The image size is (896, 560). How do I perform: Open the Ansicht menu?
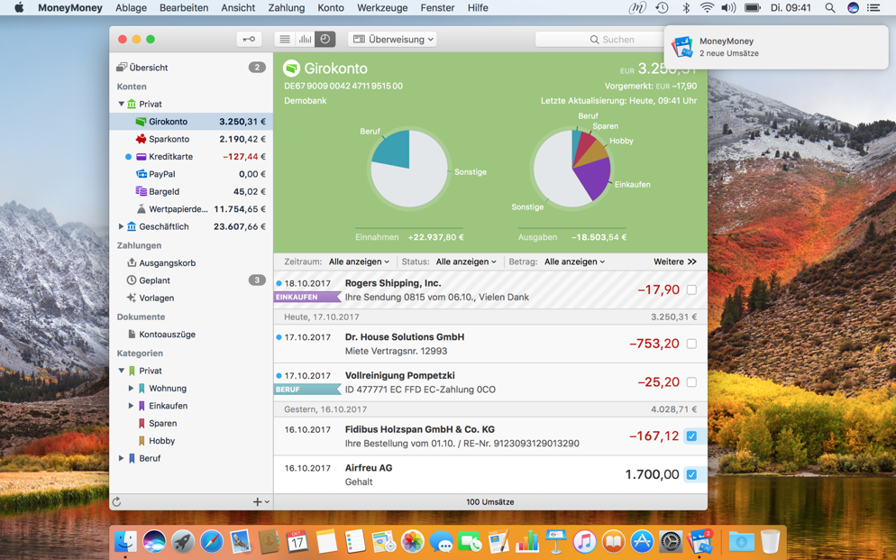pyautogui.click(x=238, y=8)
